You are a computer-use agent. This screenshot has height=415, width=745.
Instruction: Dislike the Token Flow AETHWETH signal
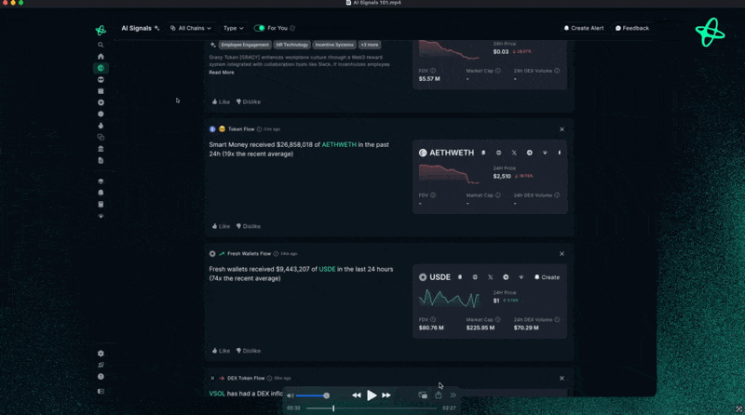249,226
